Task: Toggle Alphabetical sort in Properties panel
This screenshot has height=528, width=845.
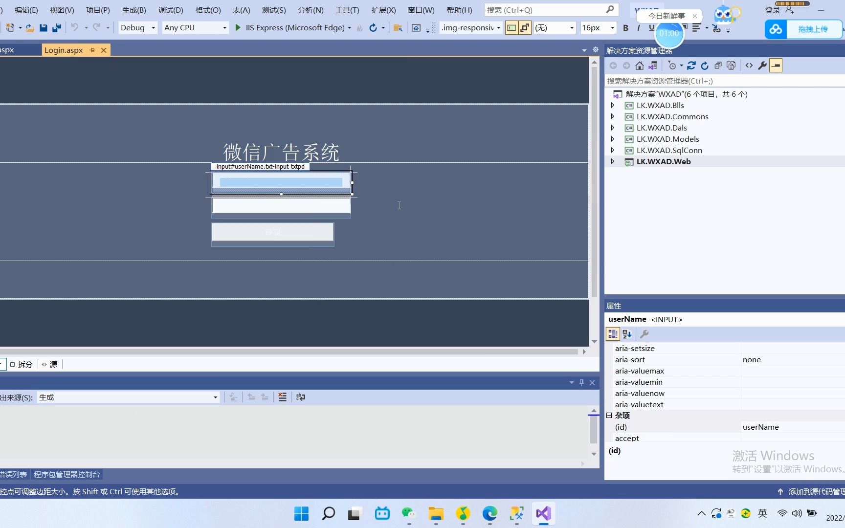Action: point(627,334)
